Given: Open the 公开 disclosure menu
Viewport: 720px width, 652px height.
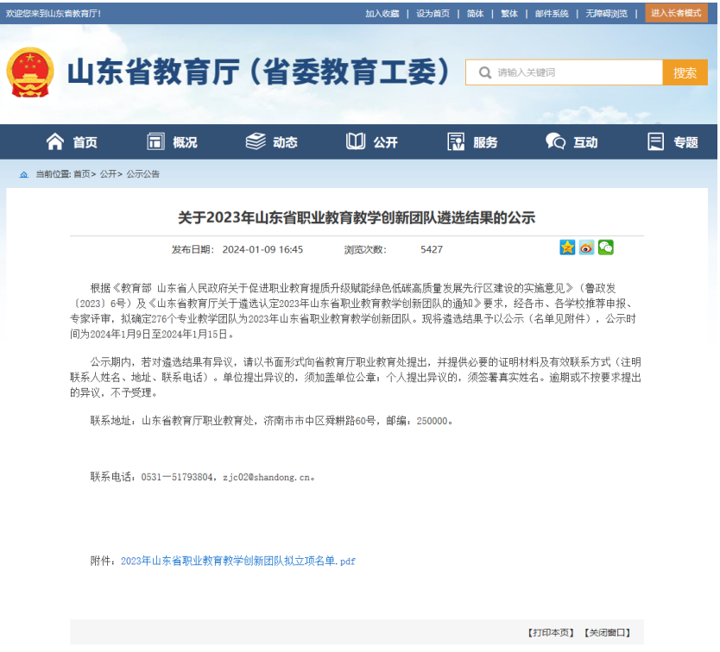Looking at the screenshot, I should [x=372, y=142].
